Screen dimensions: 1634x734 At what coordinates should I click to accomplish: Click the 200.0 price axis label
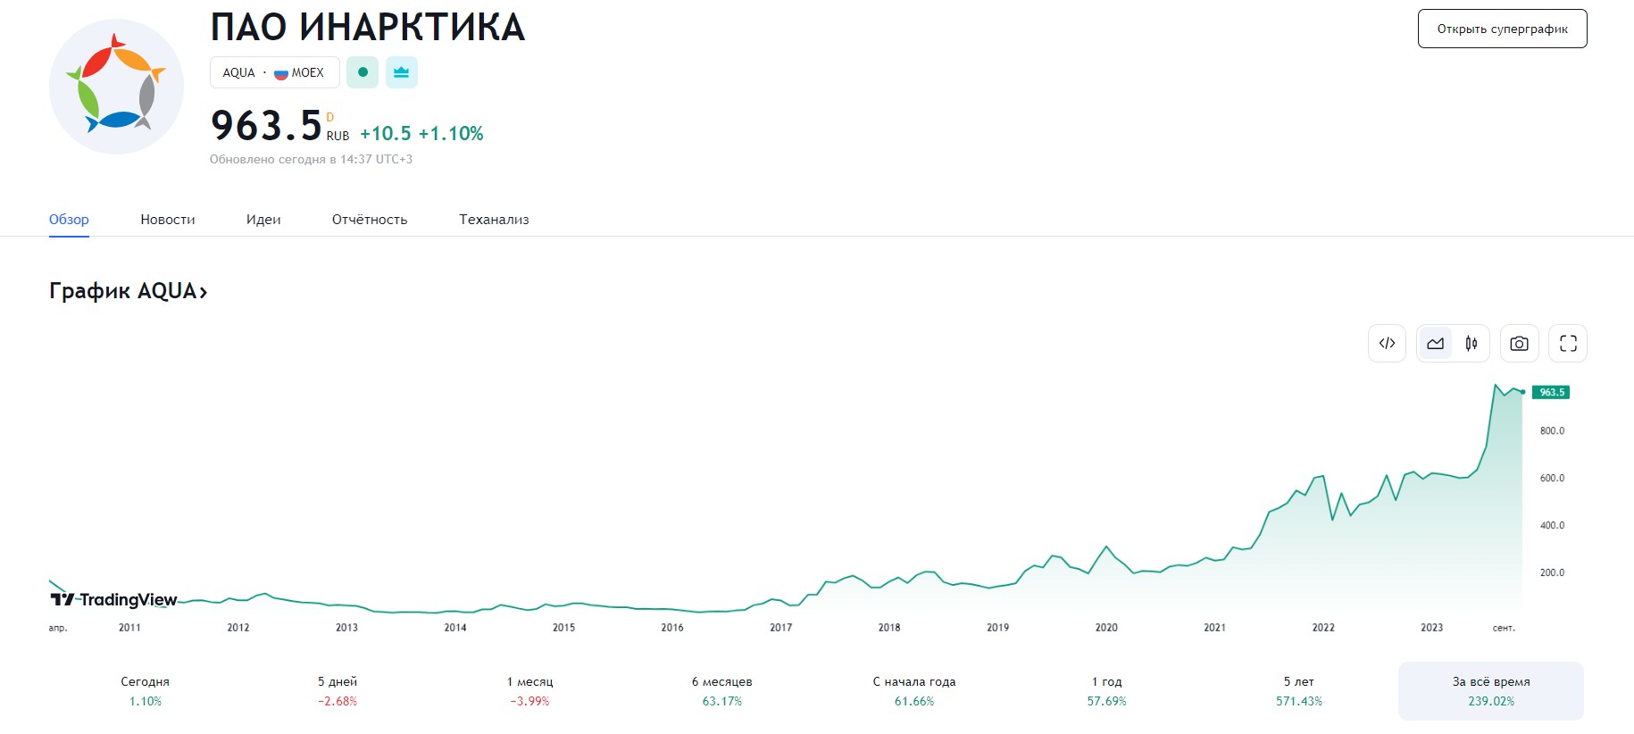pyautogui.click(x=1552, y=572)
